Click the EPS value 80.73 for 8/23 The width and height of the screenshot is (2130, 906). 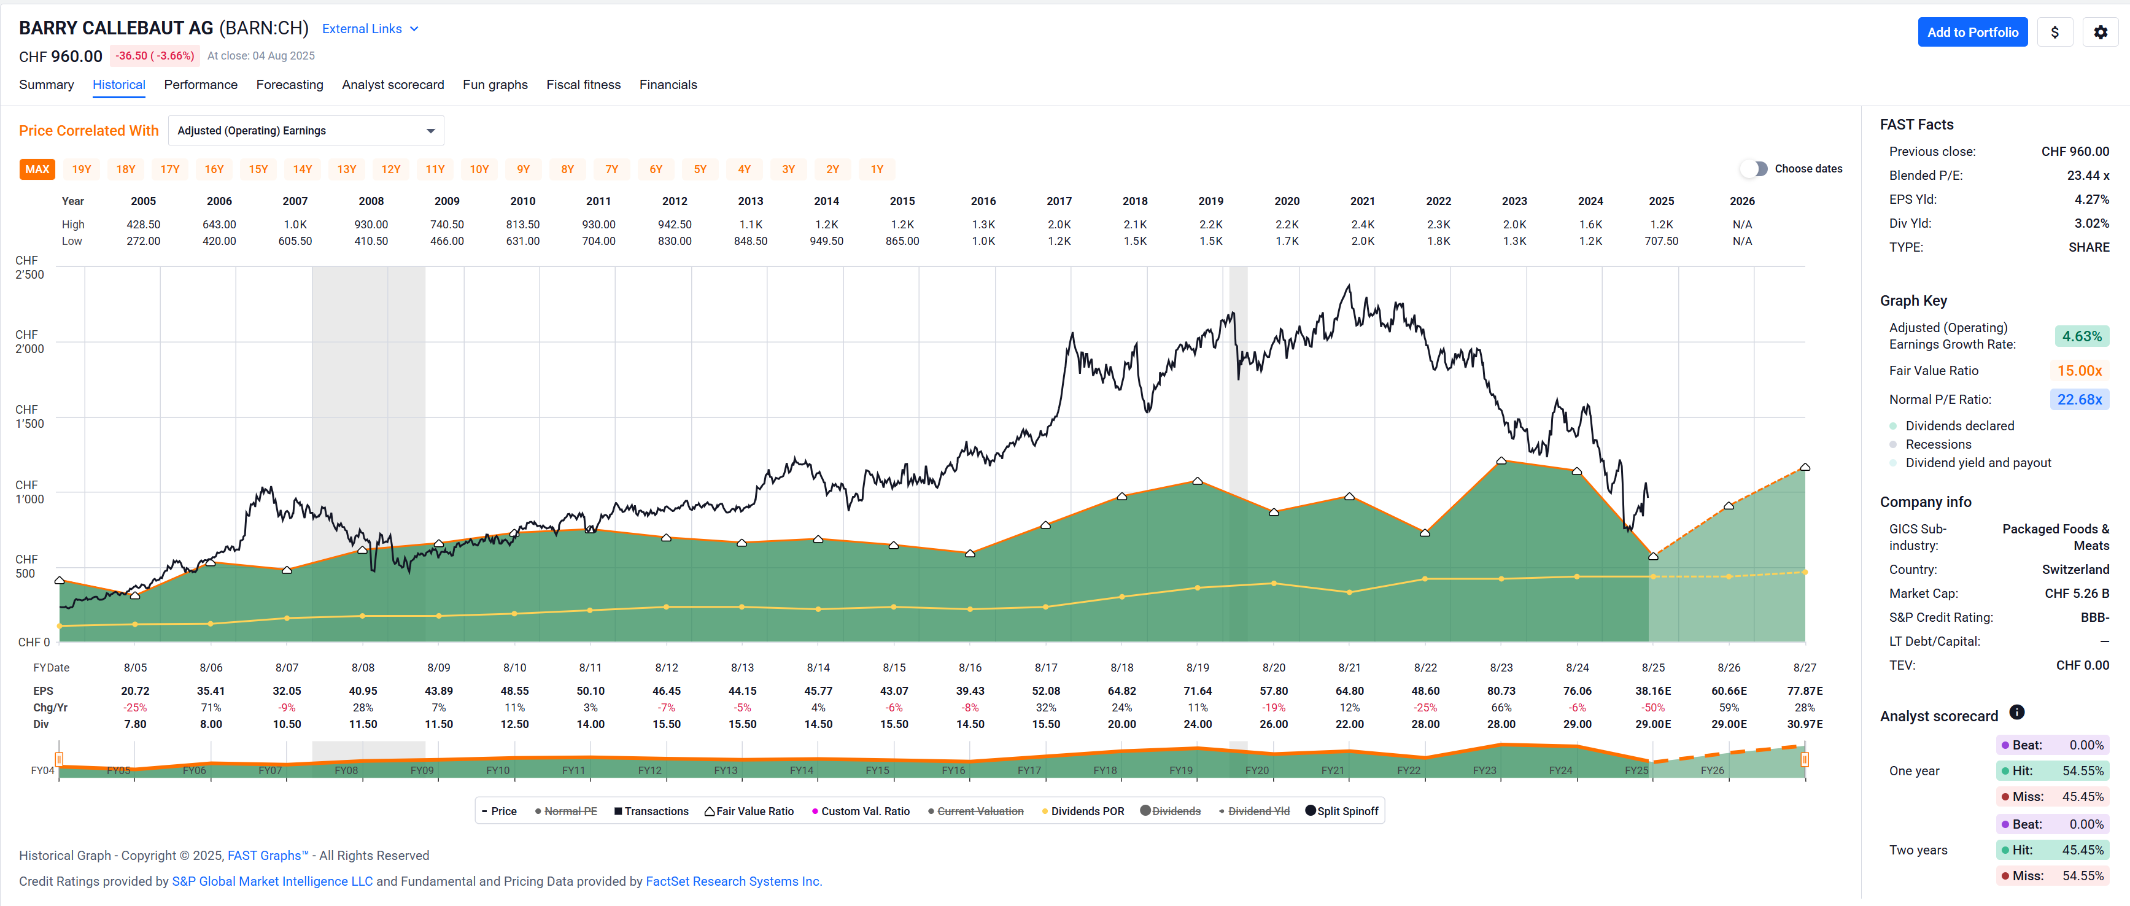point(1501,691)
